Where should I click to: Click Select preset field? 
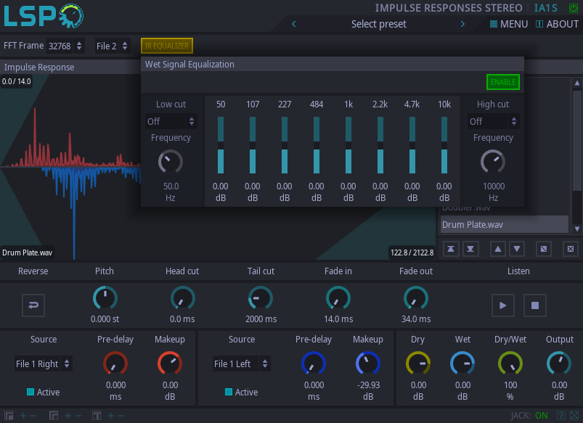point(378,24)
